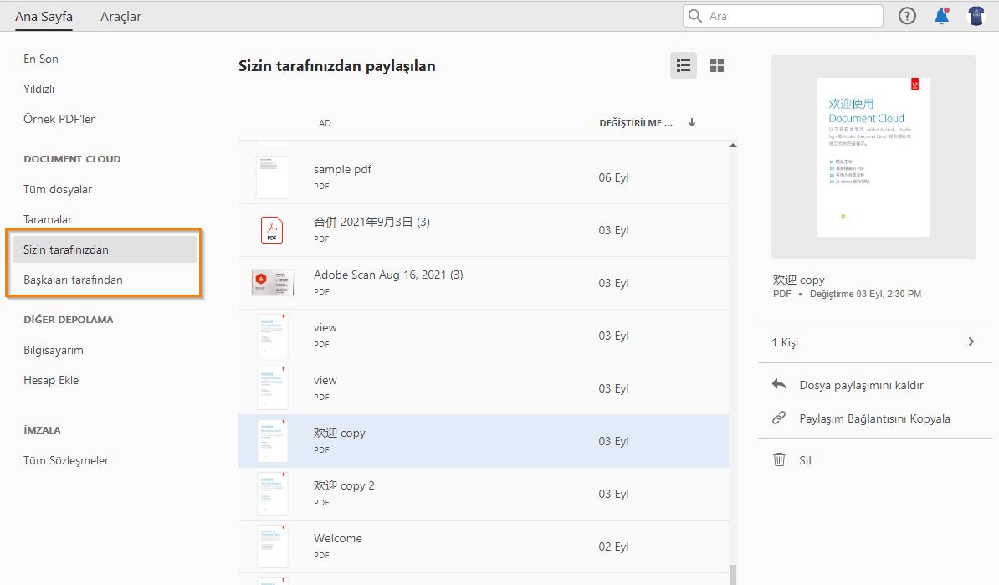Select the Ana Sayfa tab
This screenshot has height=585, width=999.
44,16
